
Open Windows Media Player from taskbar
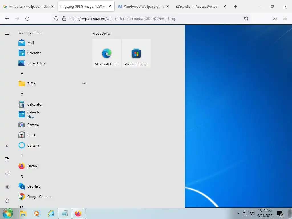pyautogui.click(x=37, y=213)
